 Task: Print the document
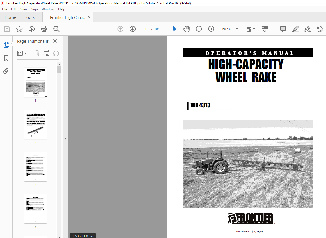point(44,29)
